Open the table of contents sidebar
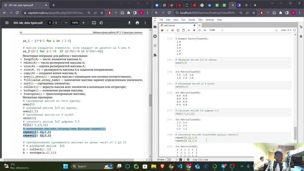The image size is (304, 171). 155,46
